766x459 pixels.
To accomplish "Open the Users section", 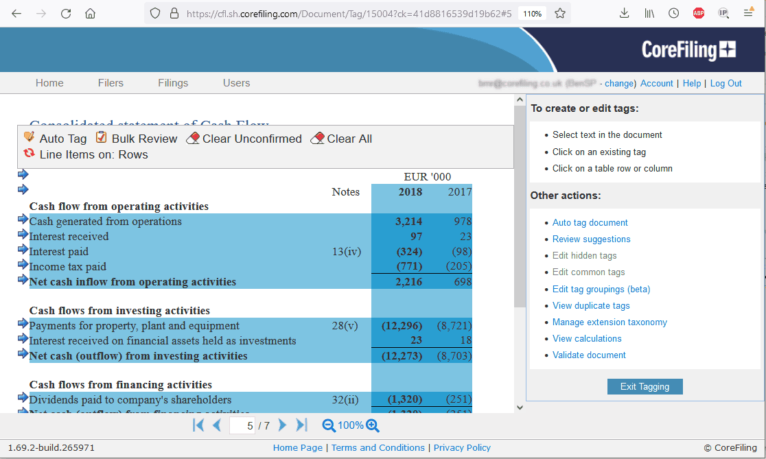I will pos(236,82).
